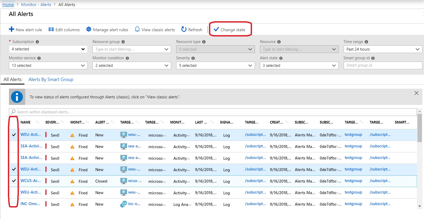
Task: Click the Search within displayed alerts field
Action: point(213,112)
